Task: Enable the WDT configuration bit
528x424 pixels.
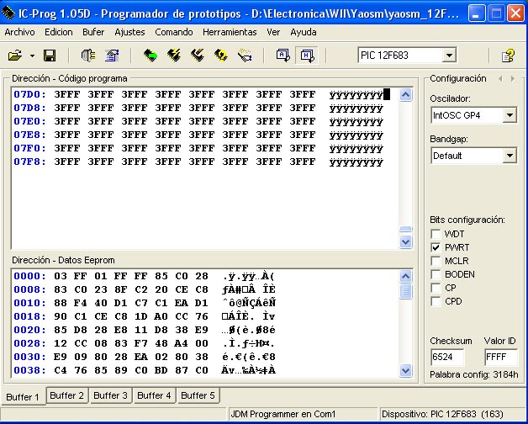Action: pyautogui.click(x=436, y=234)
